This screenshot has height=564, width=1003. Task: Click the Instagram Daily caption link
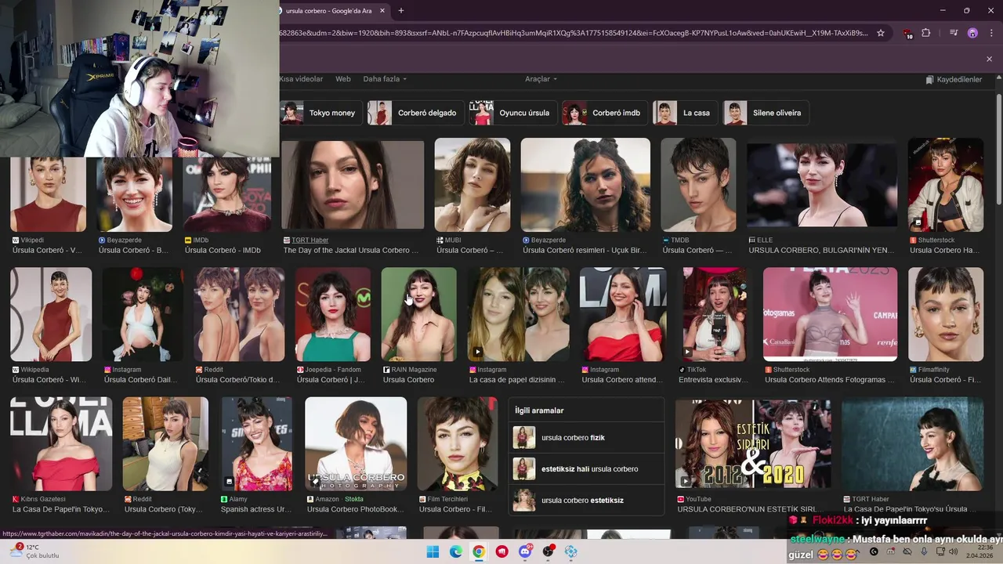[141, 380]
